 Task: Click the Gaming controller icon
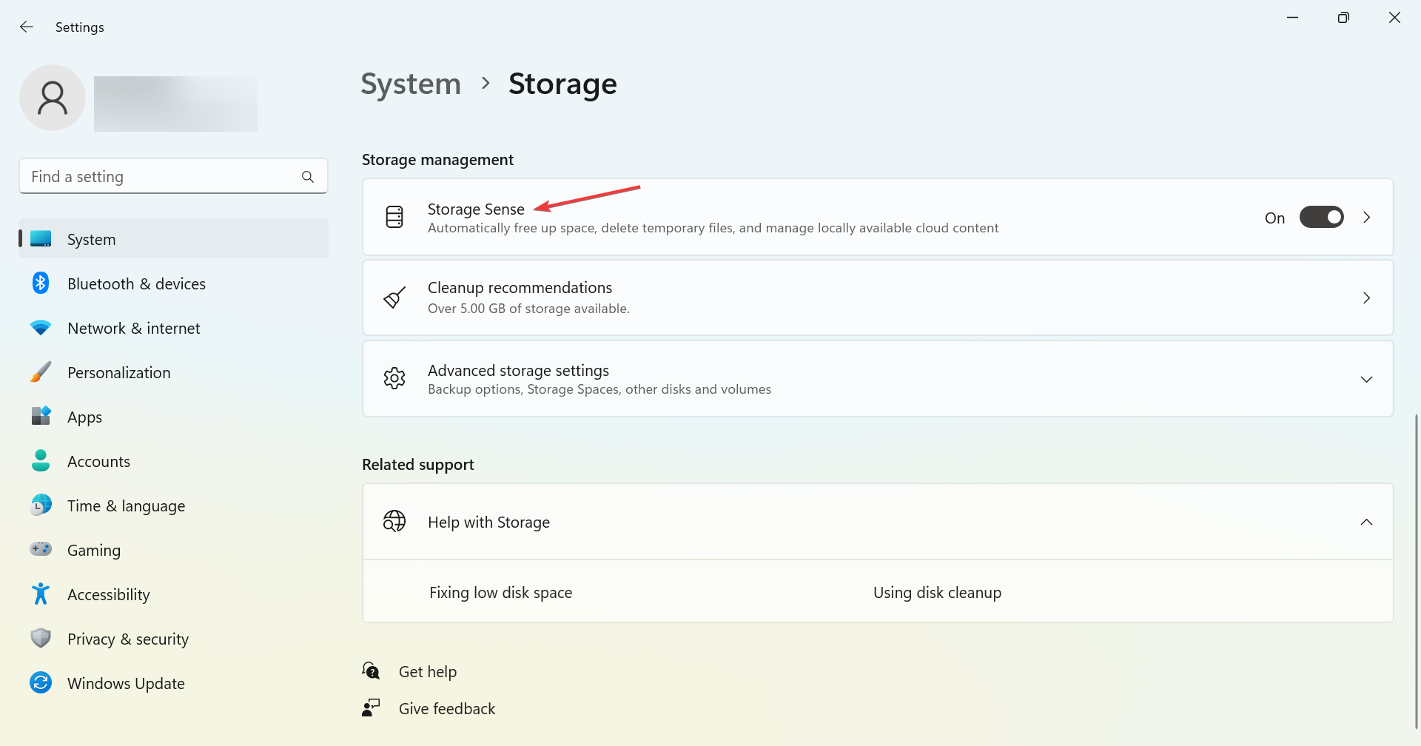(x=41, y=549)
